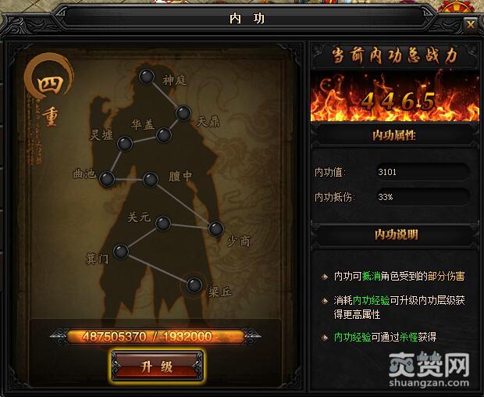Close the 内功 window
Screen dimensions: 484x397
pyautogui.click(x=471, y=24)
